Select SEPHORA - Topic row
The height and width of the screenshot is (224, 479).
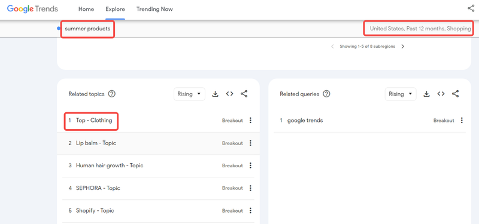coord(158,188)
